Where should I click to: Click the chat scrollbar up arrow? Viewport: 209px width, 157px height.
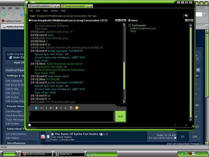[x=124, y=25]
